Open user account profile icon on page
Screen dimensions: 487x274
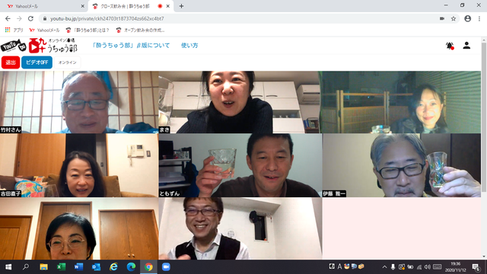(x=466, y=46)
